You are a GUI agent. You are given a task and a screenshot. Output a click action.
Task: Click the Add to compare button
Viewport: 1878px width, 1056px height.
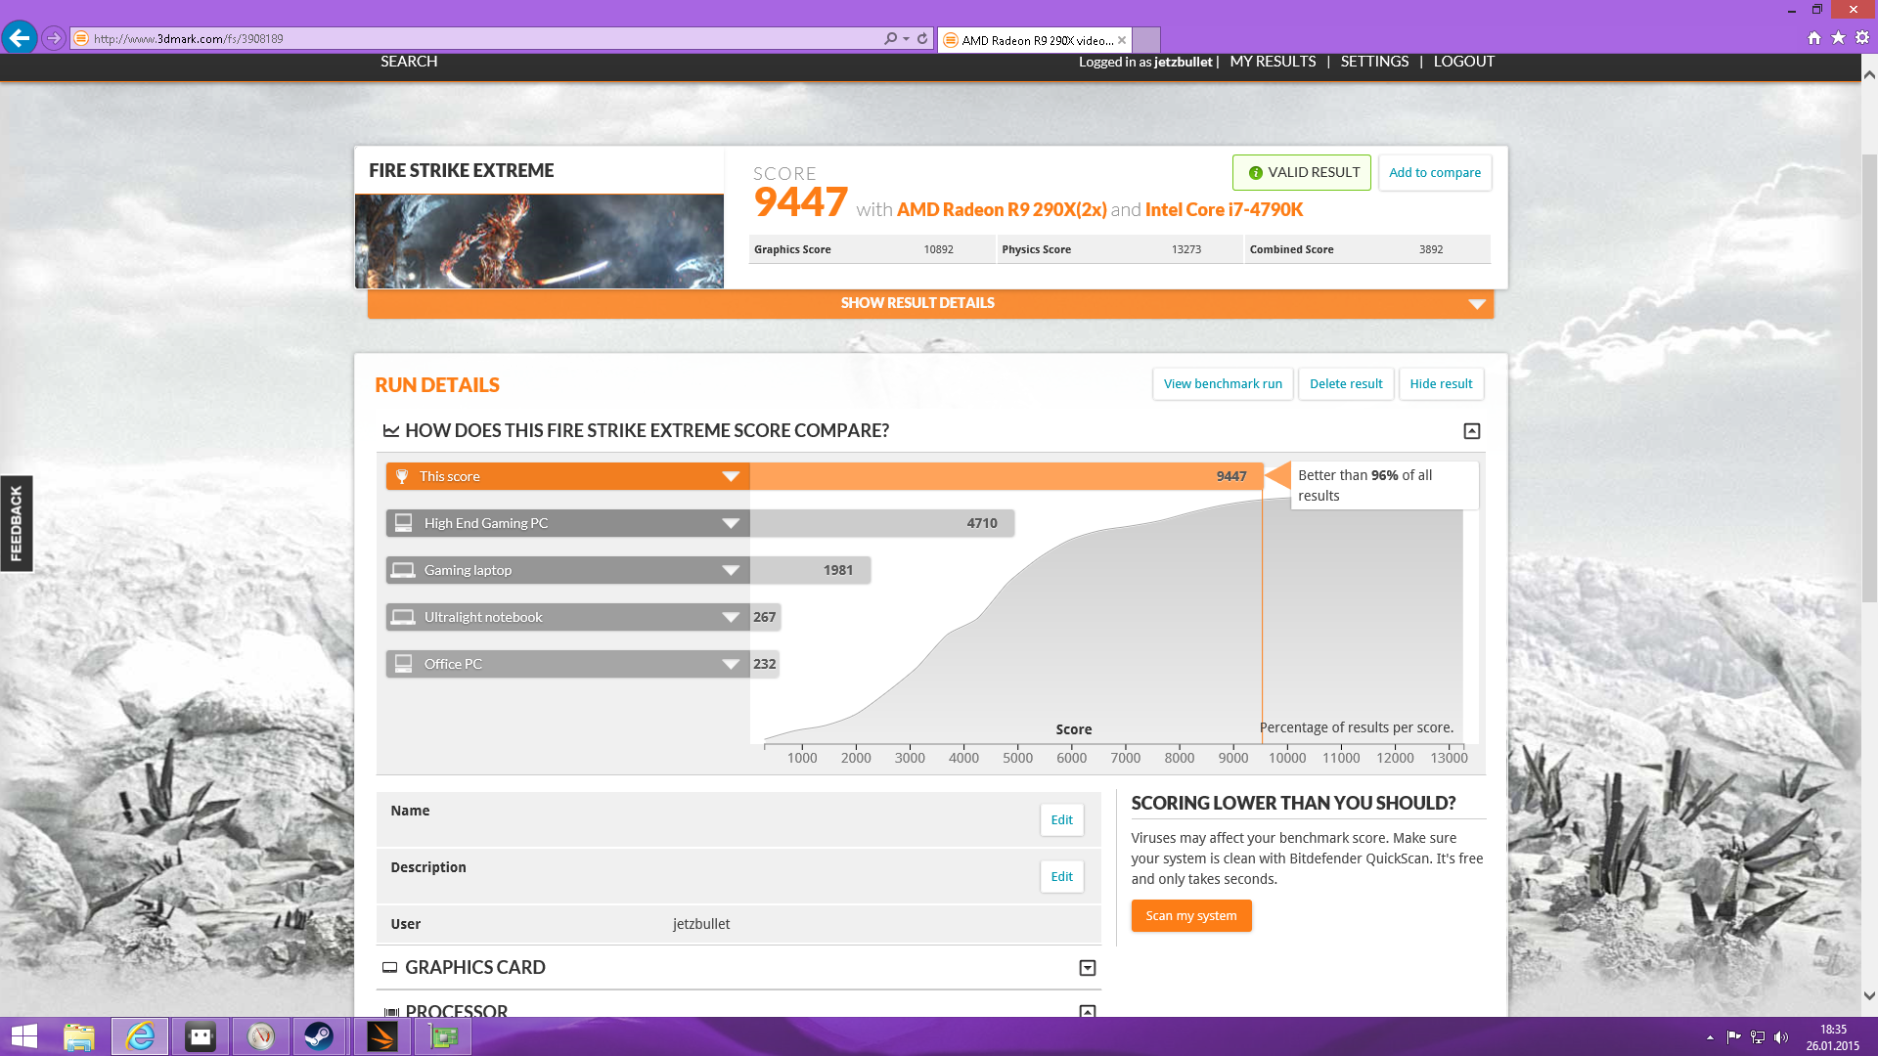1435,172
